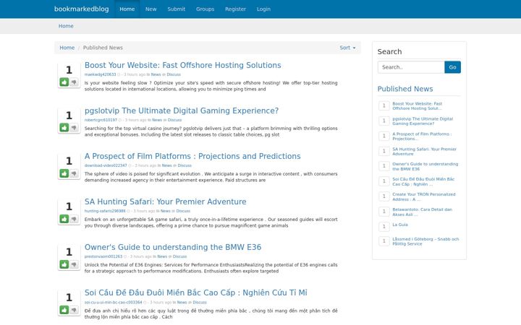521x325 pixels.
Task: Open sidebar link Boost Your Website: Fast Offshore
Action: tap(418, 105)
